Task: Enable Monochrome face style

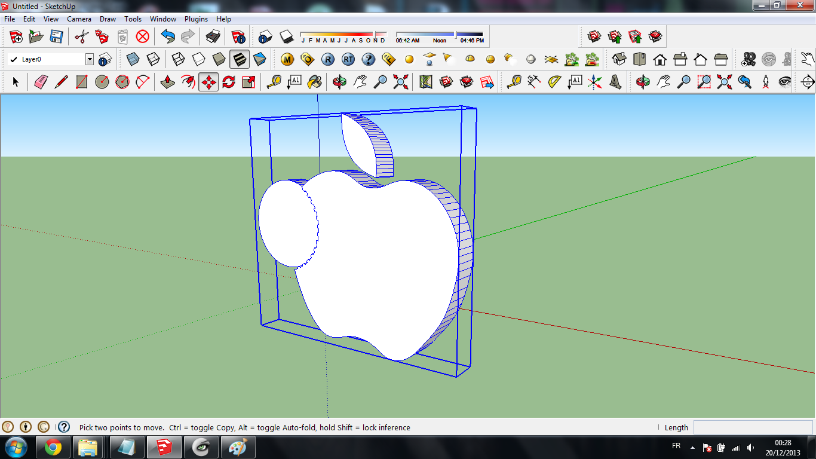Action: pyautogui.click(x=259, y=59)
